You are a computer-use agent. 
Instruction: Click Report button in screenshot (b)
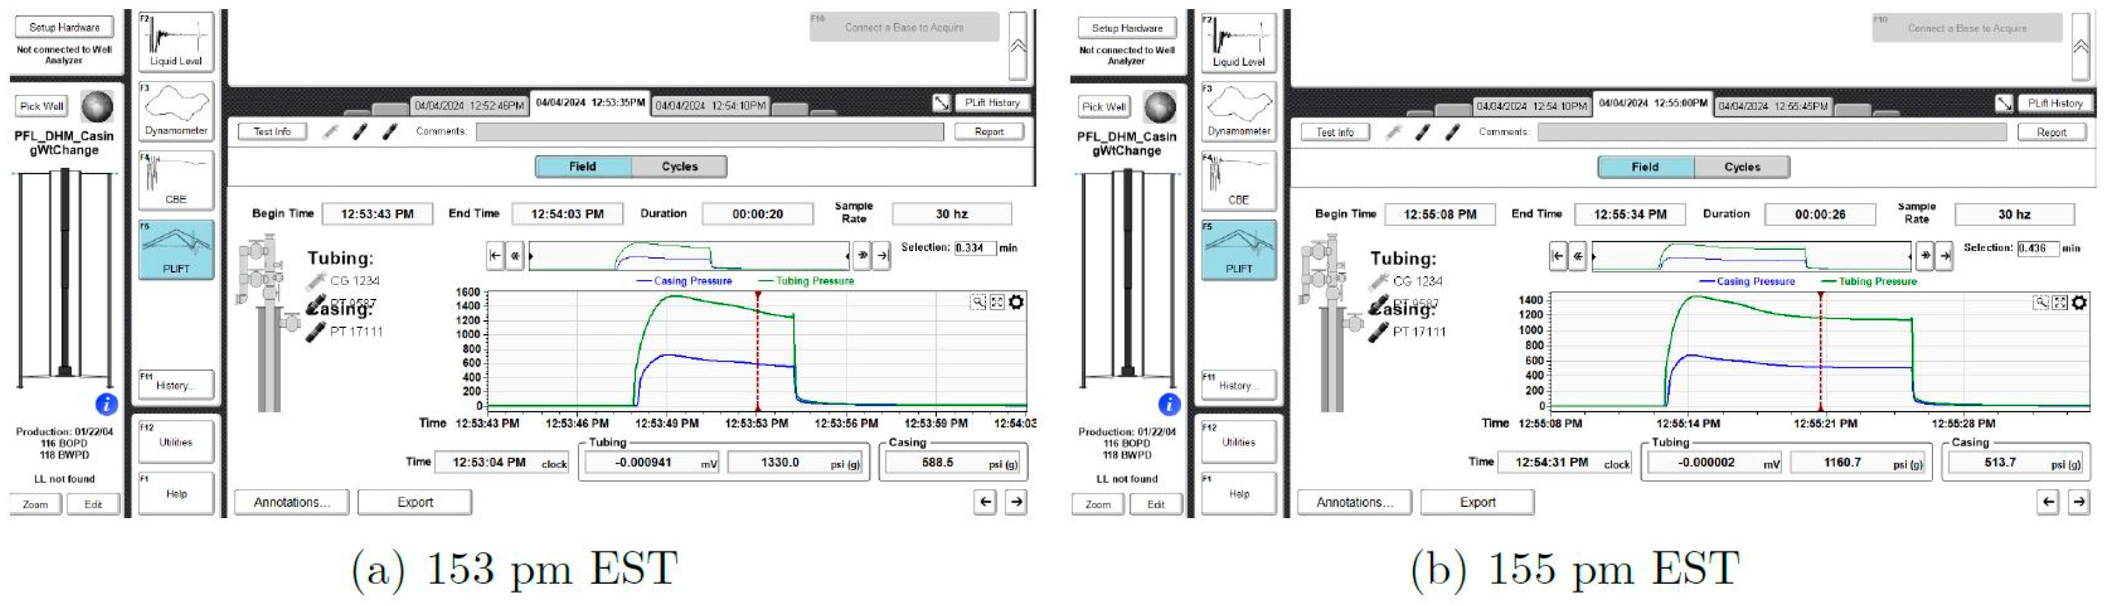coord(2051,132)
